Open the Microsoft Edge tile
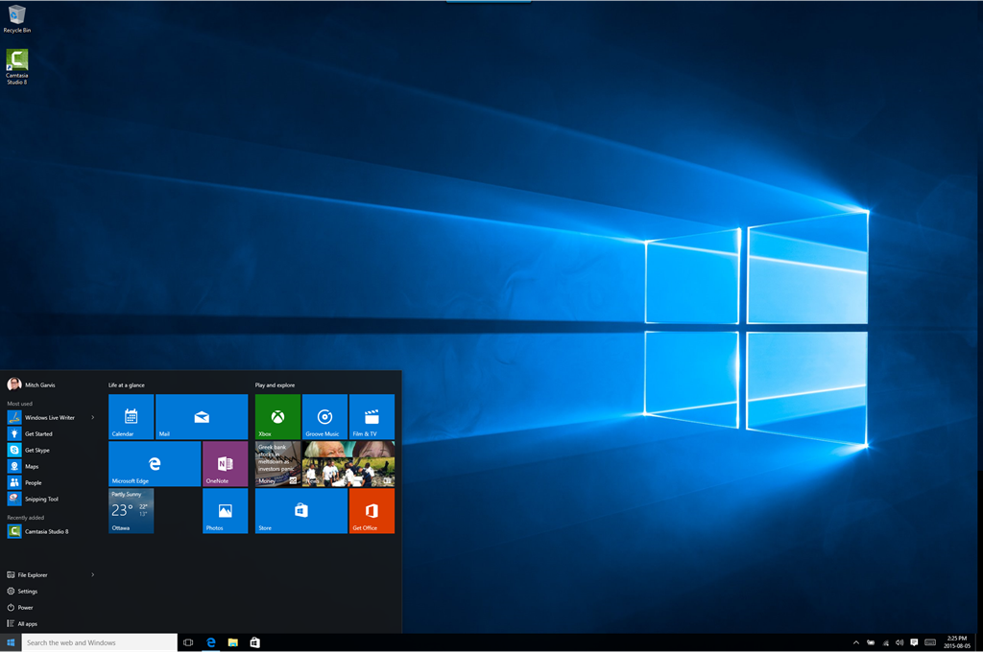This screenshot has height=652, width=983. tap(154, 463)
